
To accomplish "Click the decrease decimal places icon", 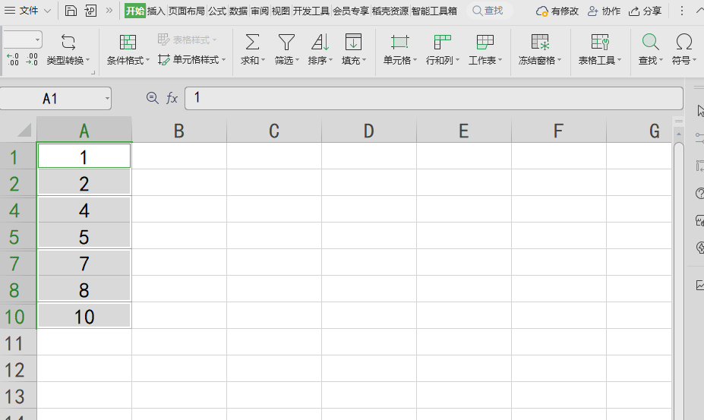I will point(32,59).
